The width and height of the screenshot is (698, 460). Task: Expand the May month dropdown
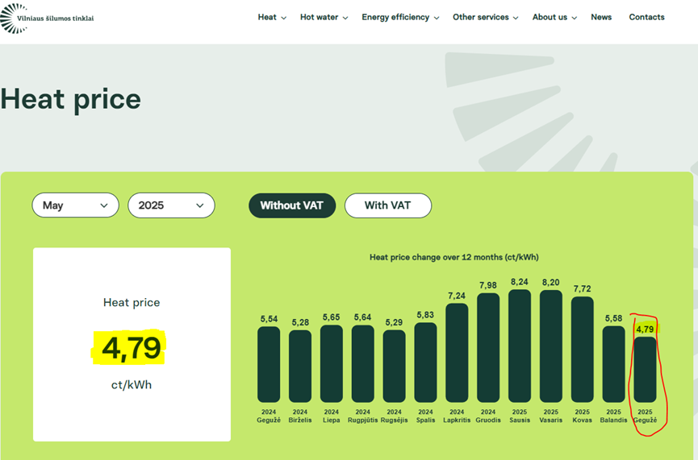75,205
